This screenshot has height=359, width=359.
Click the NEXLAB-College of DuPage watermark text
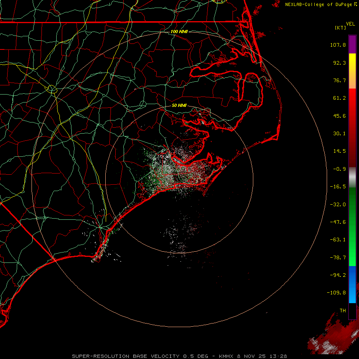(x=321, y=4)
